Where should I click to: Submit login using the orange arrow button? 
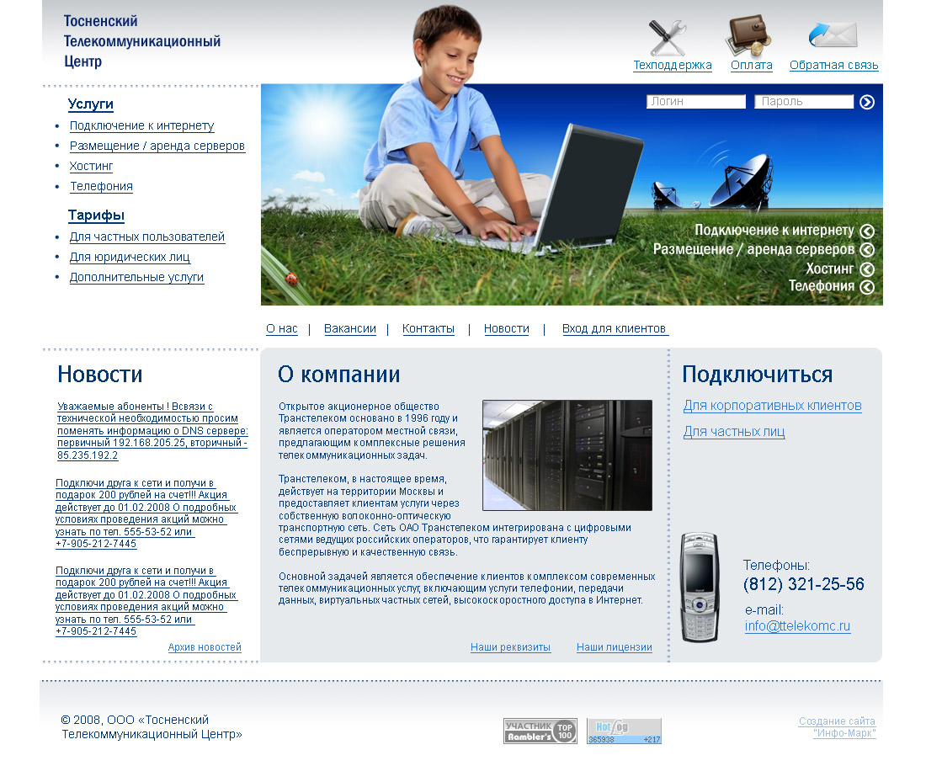tap(866, 101)
